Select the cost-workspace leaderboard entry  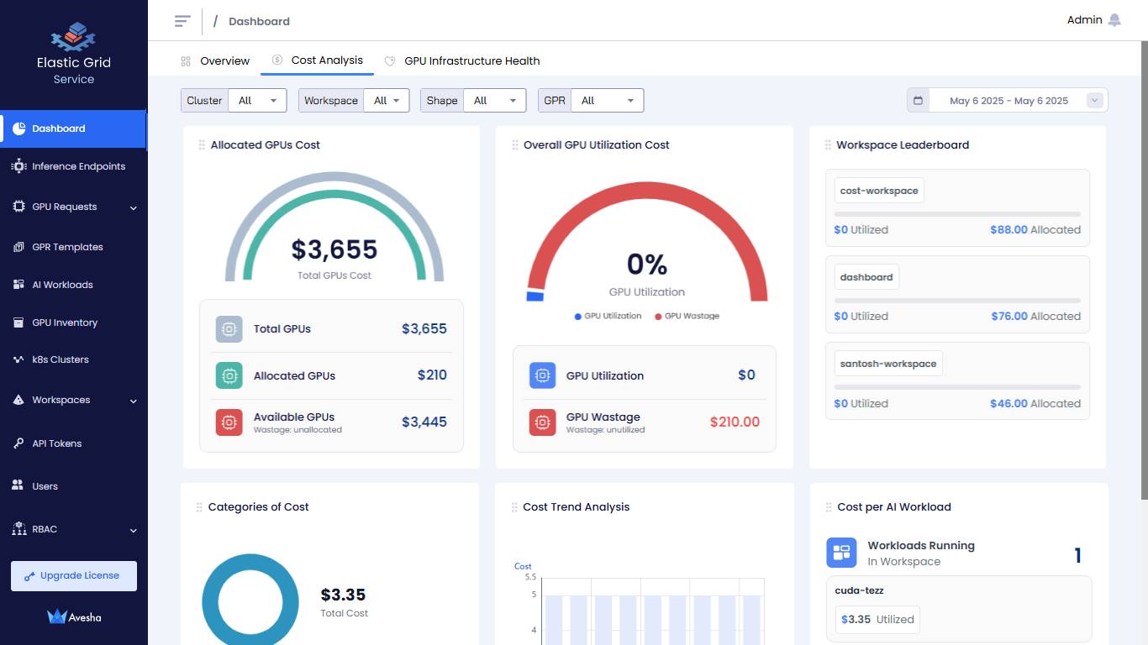879,191
